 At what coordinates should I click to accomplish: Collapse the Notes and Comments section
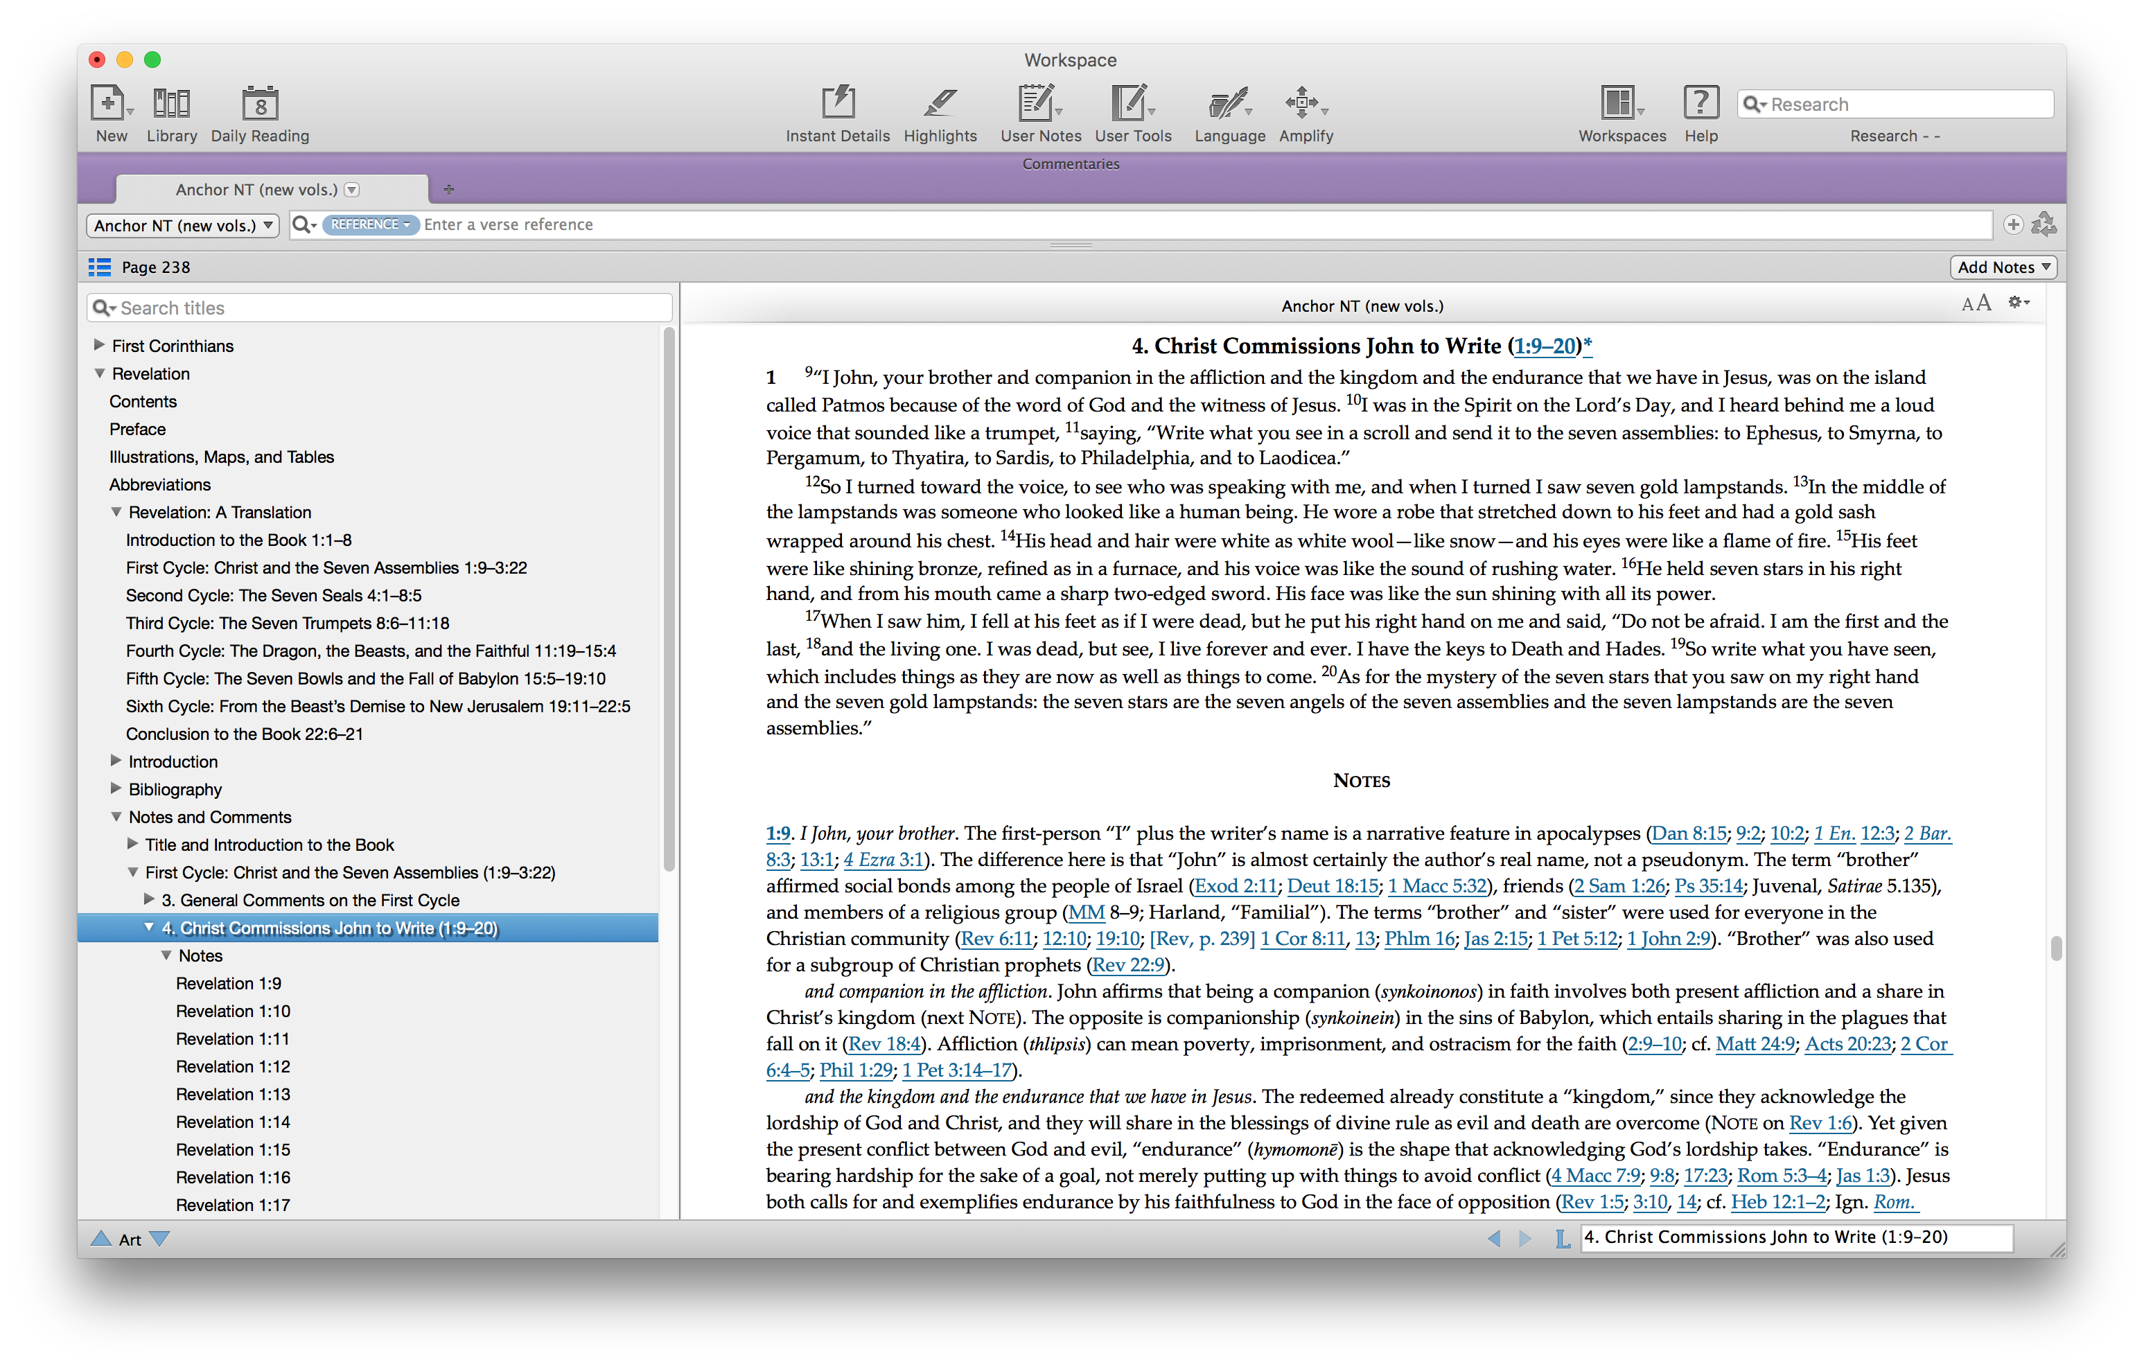[x=116, y=816]
